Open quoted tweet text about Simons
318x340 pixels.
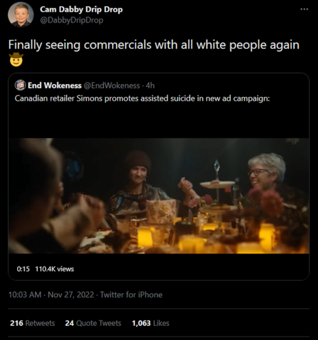coord(142,99)
